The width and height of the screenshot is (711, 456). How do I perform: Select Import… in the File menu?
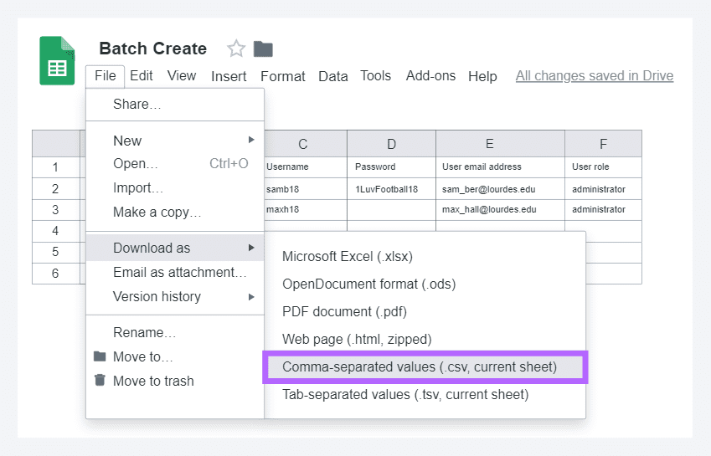tap(175, 187)
